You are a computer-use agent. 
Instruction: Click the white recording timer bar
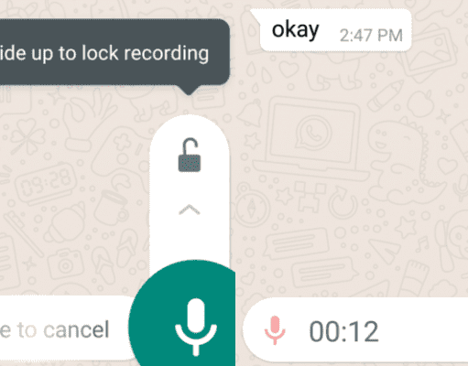click(355, 331)
